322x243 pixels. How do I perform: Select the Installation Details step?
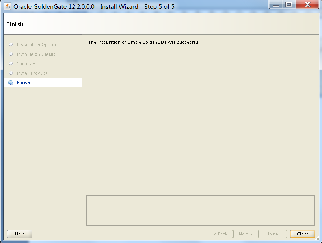click(36, 54)
